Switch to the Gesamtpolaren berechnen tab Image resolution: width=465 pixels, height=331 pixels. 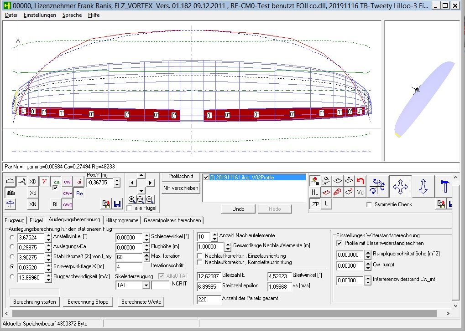172,220
